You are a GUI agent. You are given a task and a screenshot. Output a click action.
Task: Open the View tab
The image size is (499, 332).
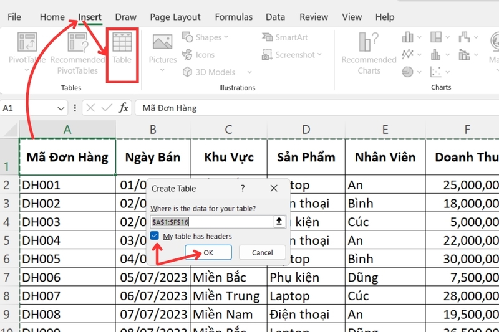[352, 17]
